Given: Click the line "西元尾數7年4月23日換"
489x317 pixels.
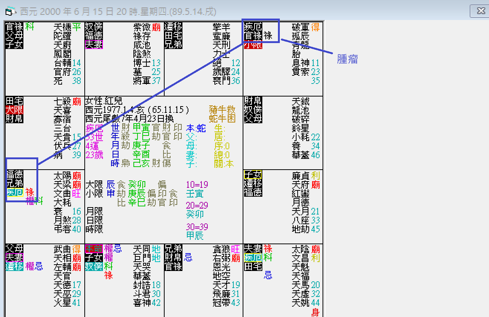Looking at the screenshot, I should (130, 119).
